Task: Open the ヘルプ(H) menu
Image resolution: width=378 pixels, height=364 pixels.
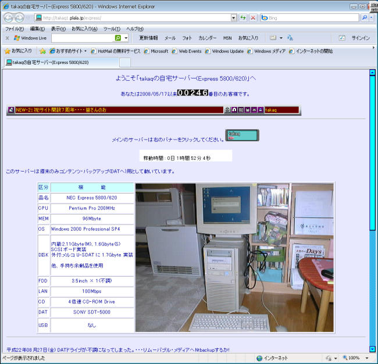Action: pos(135,28)
